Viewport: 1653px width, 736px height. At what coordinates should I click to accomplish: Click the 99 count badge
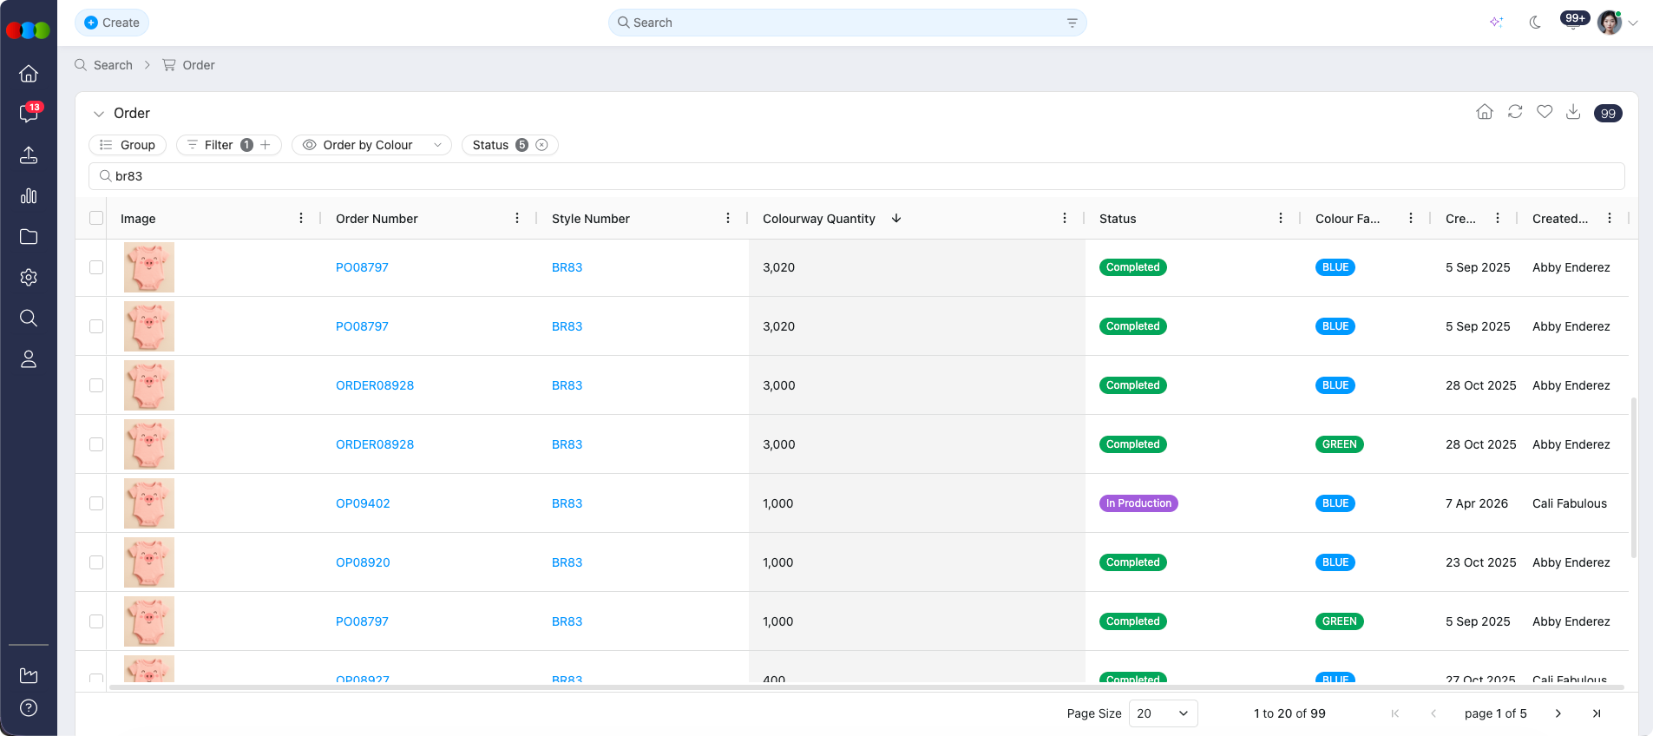(1608, 114)
